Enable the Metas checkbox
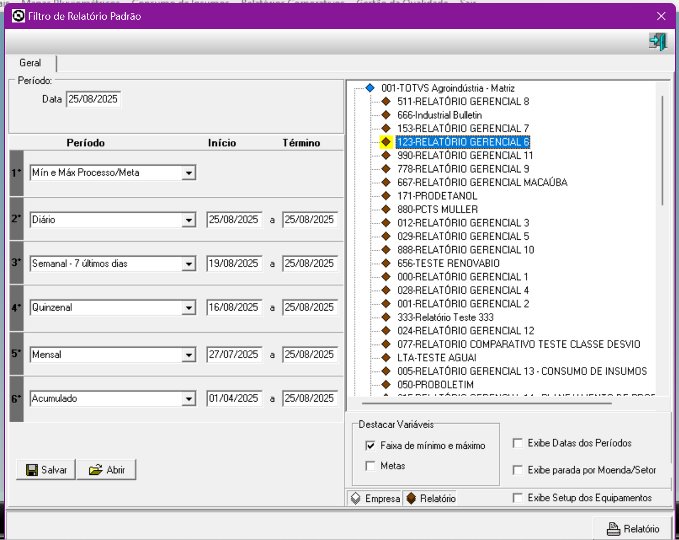This screenshot has width=679, height=540. 370,466
